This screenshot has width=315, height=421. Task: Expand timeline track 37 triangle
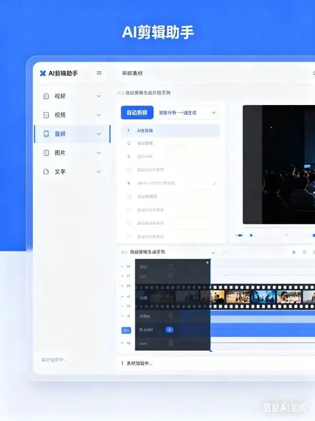click(122, 276)
